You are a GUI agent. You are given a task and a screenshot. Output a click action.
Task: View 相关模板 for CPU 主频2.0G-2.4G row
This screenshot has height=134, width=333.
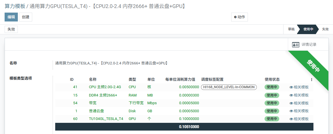point(299,87)
